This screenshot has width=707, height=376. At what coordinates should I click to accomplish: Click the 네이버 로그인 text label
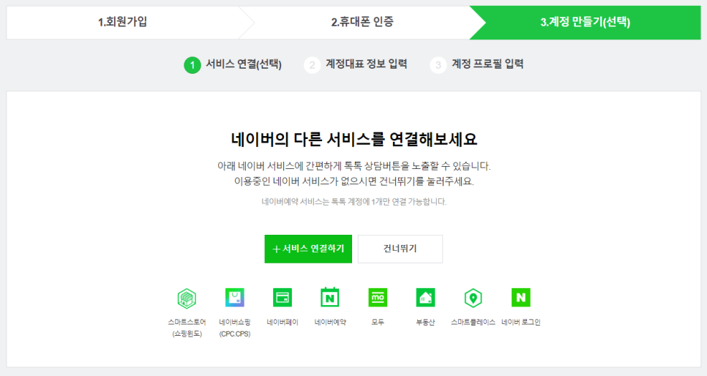pos(521,322)
